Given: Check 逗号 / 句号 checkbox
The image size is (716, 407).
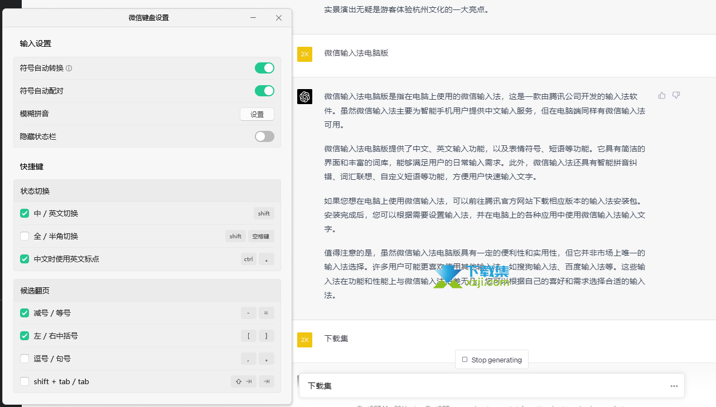Looking at the screenshot, I should click(x=25, y=359).
